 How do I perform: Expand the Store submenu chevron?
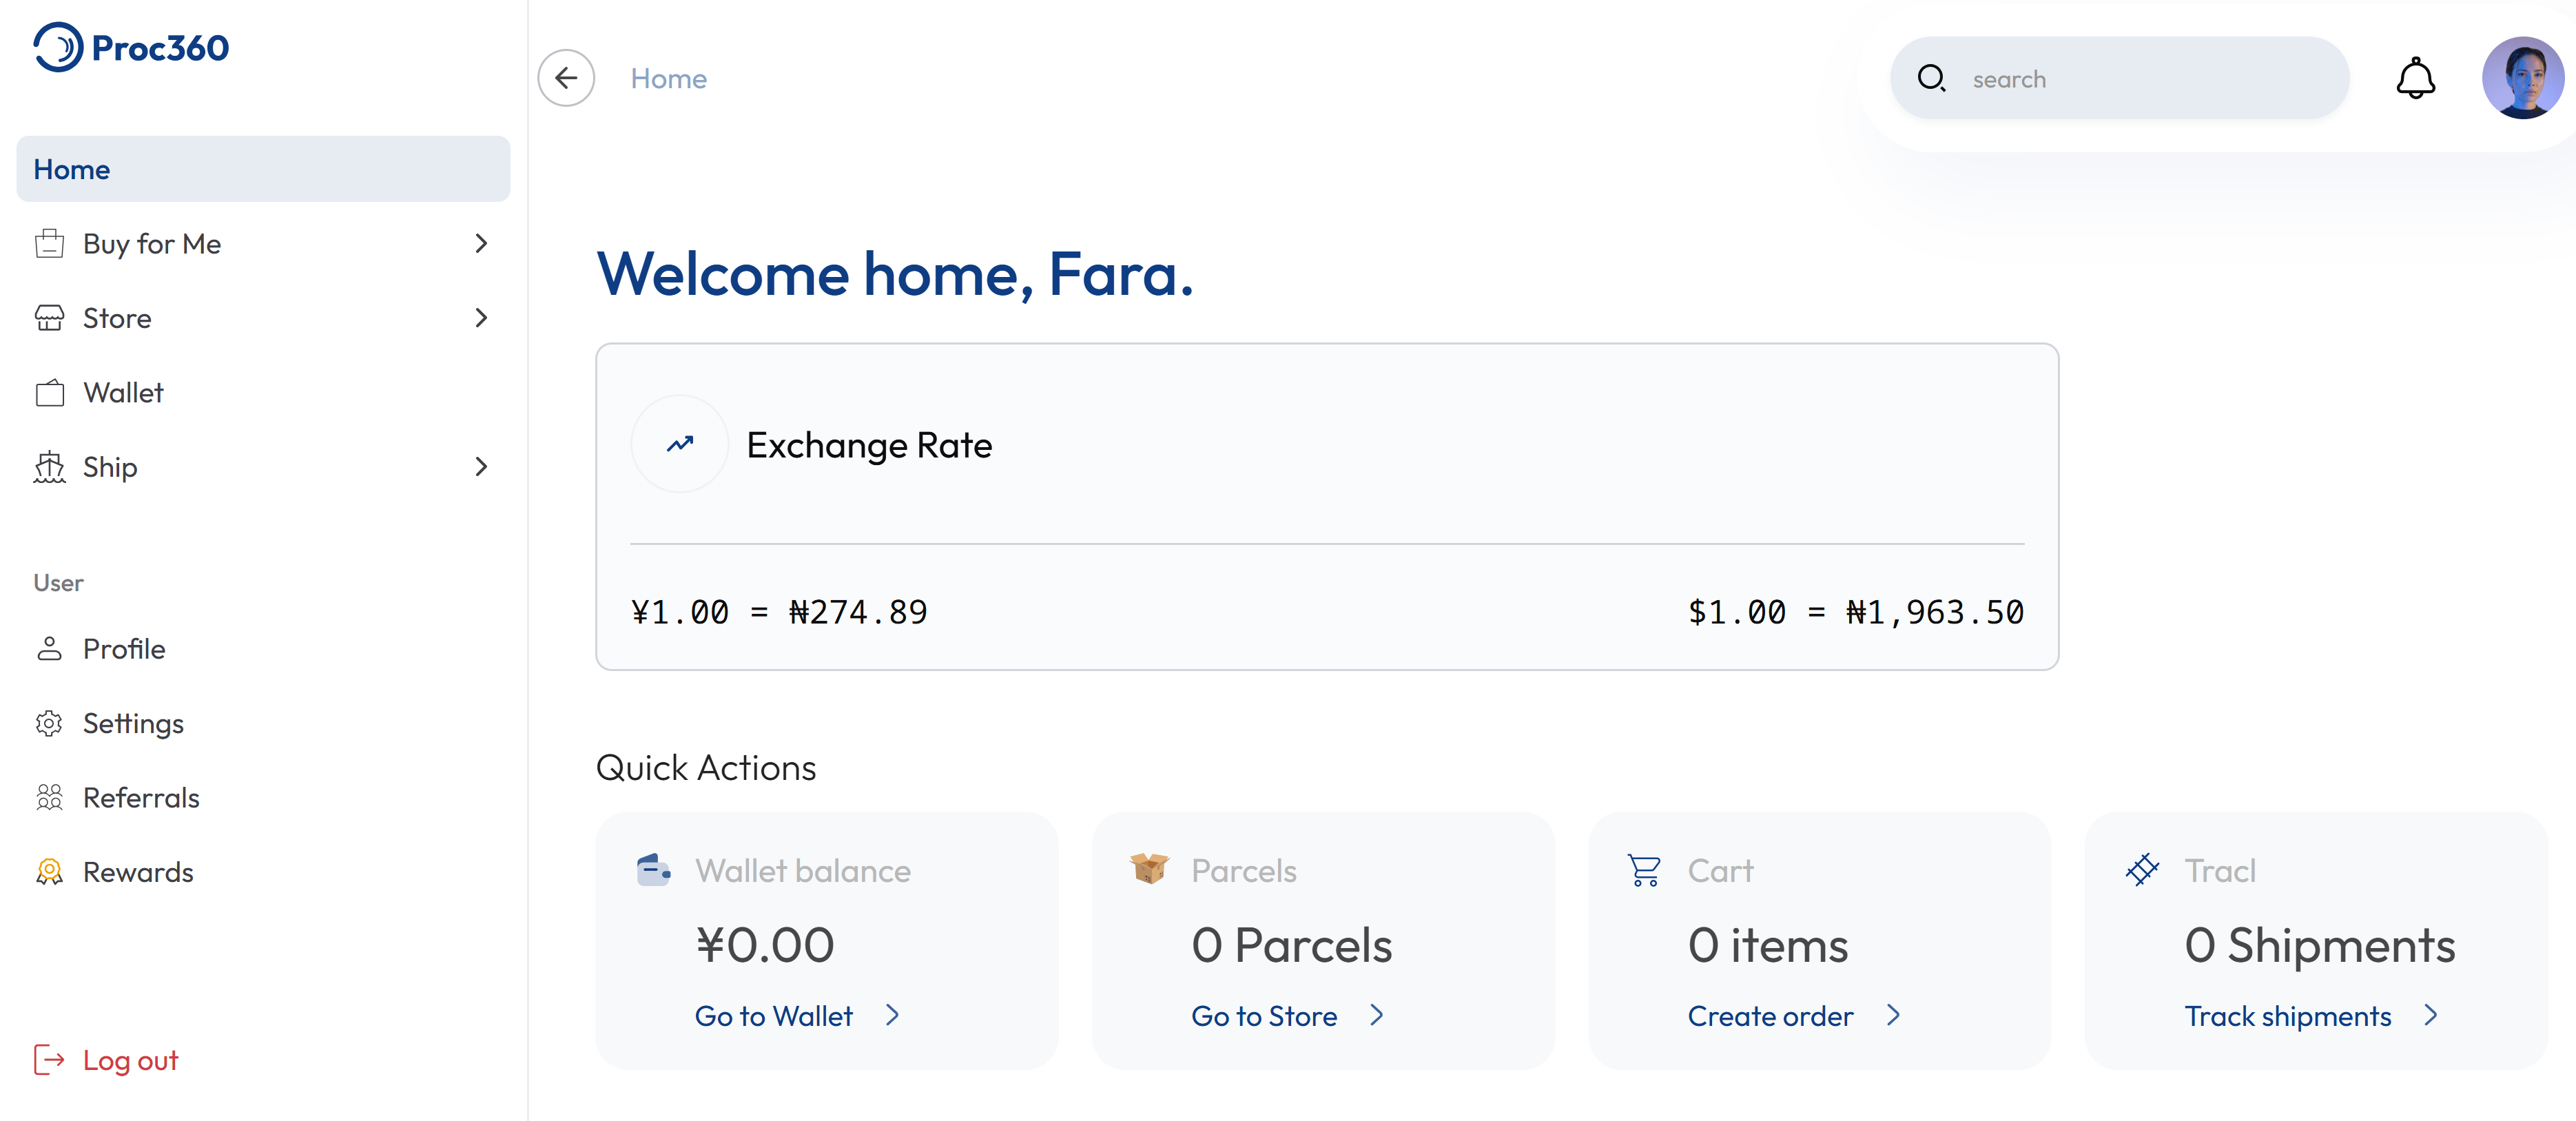pos(481,318)
